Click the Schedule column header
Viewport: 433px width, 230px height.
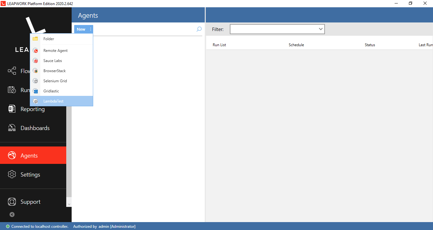click(x=296, y=45)
